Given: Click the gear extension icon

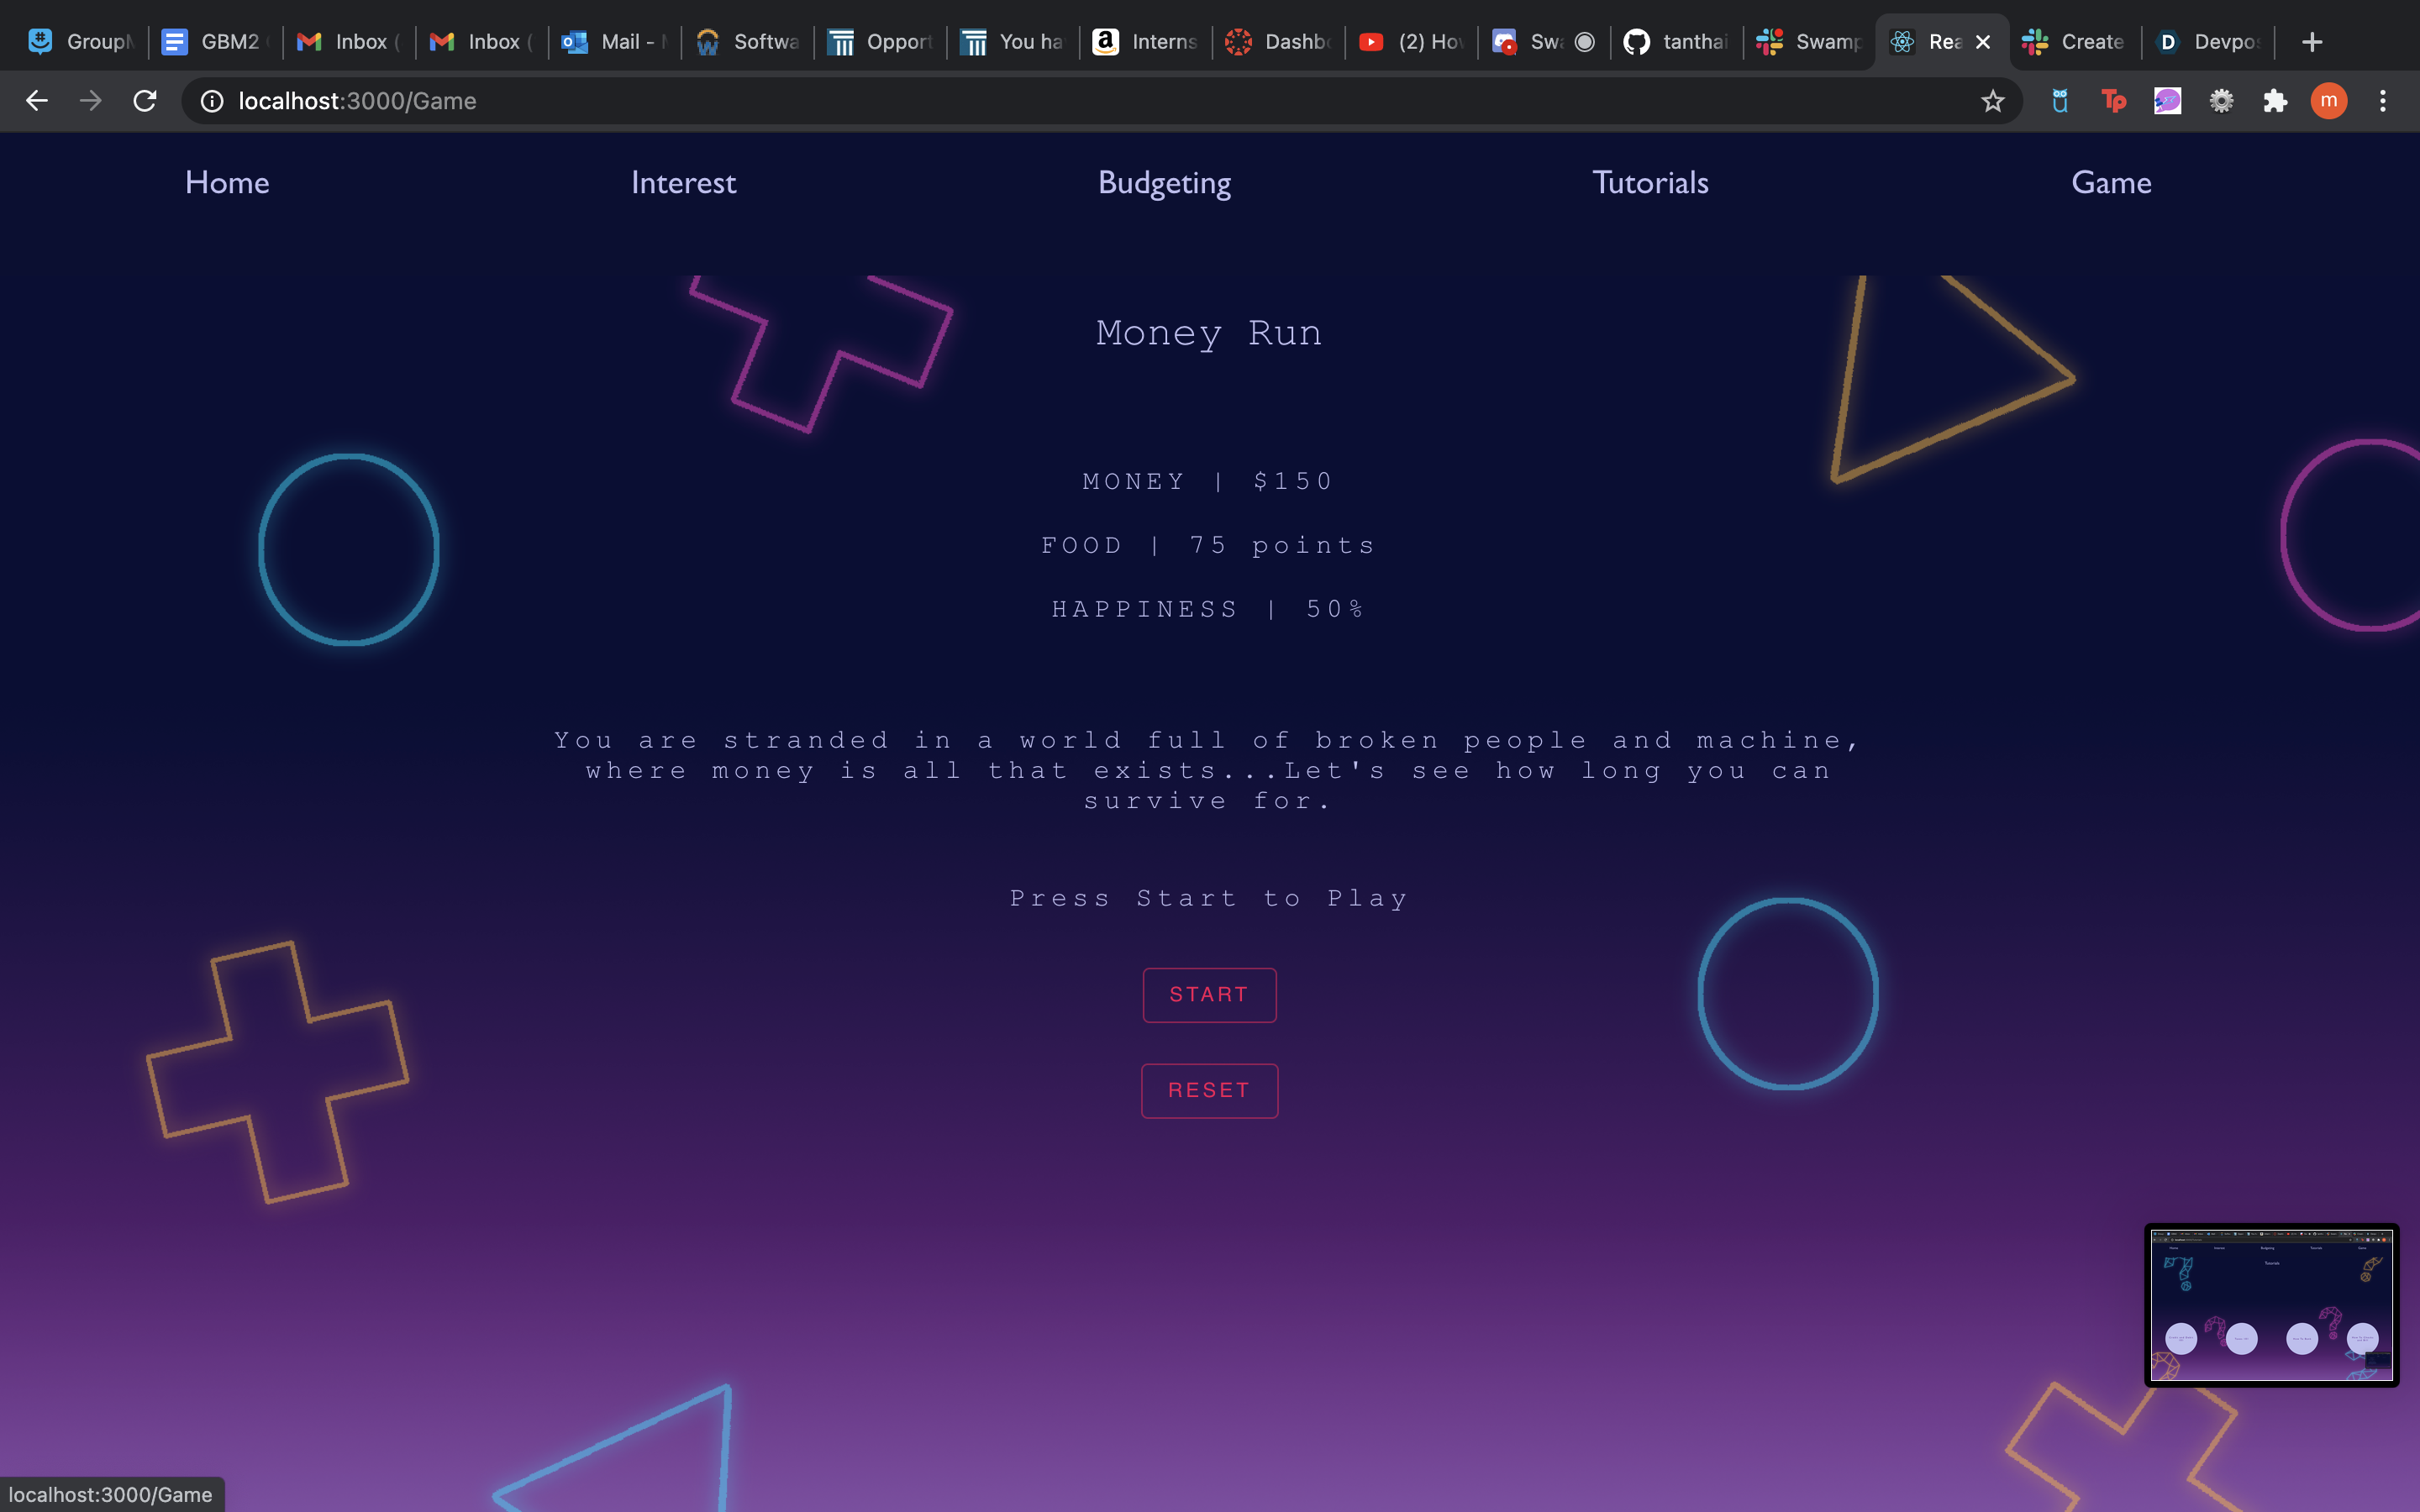Looking at the screenshot, I should 2221,101.
